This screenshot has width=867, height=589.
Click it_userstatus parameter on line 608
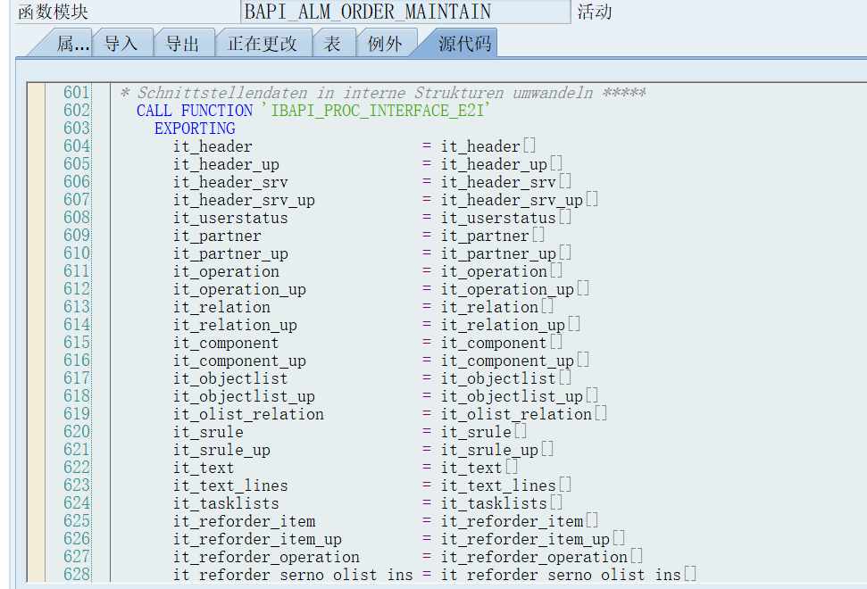pos(230,218)
